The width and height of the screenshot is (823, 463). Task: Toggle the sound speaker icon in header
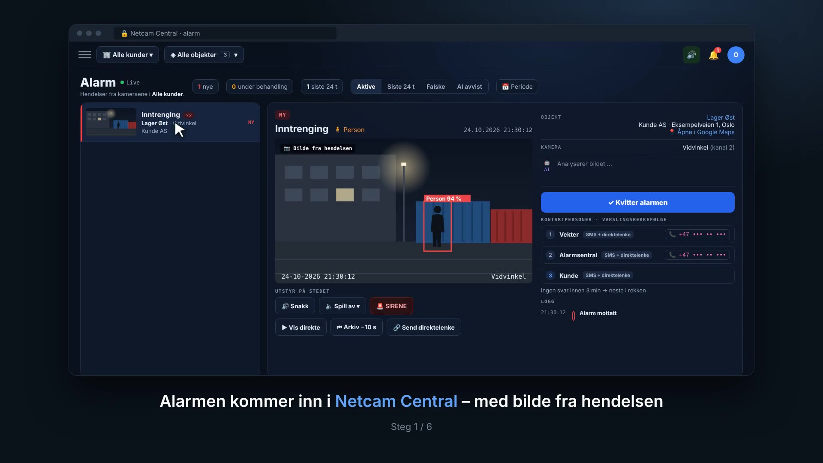coord(691,55)
